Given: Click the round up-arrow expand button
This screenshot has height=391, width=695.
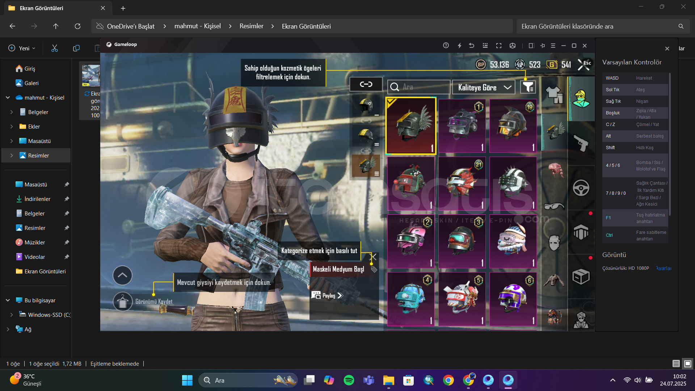Looking at the screenshot, I should pyautogui.click(x=122, y=275).
